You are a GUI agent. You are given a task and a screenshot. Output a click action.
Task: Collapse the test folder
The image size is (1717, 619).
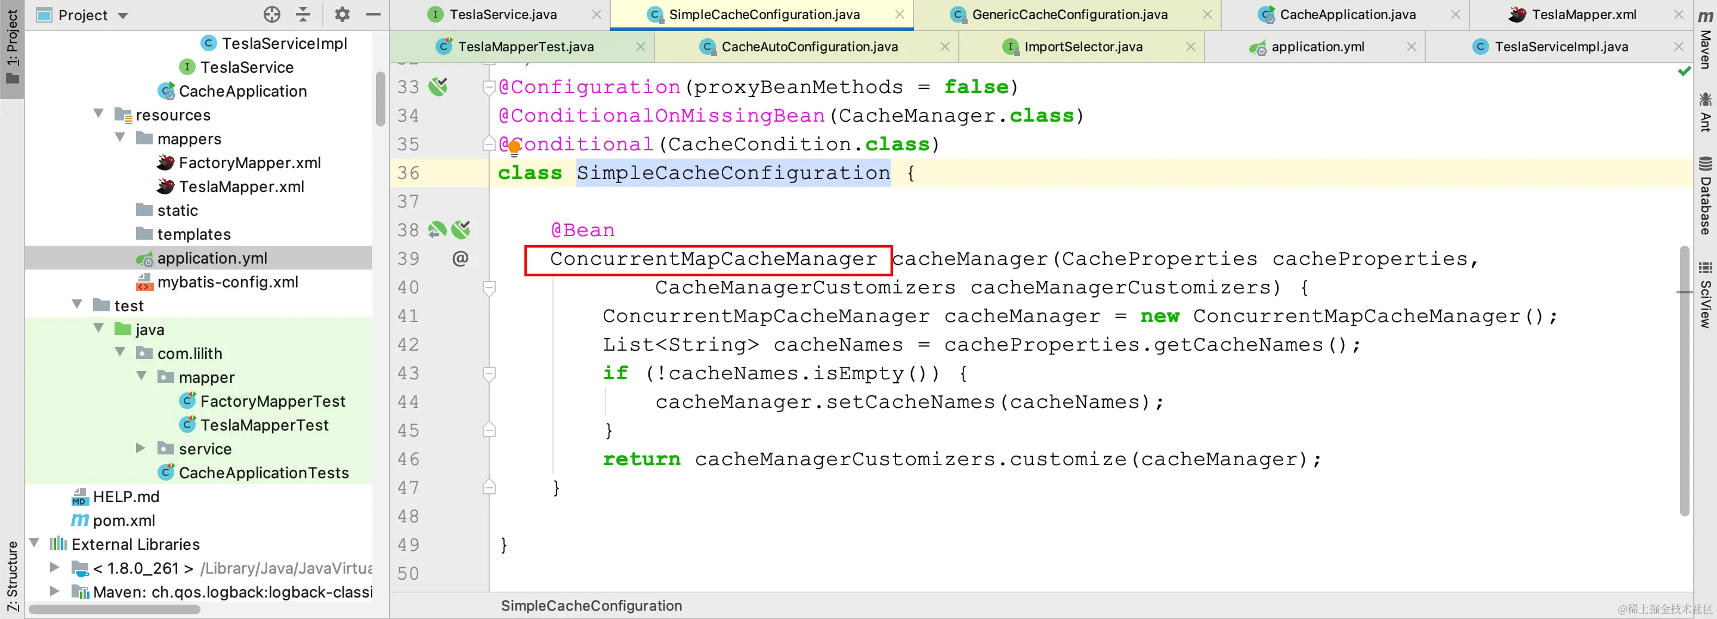pos(78,305)
